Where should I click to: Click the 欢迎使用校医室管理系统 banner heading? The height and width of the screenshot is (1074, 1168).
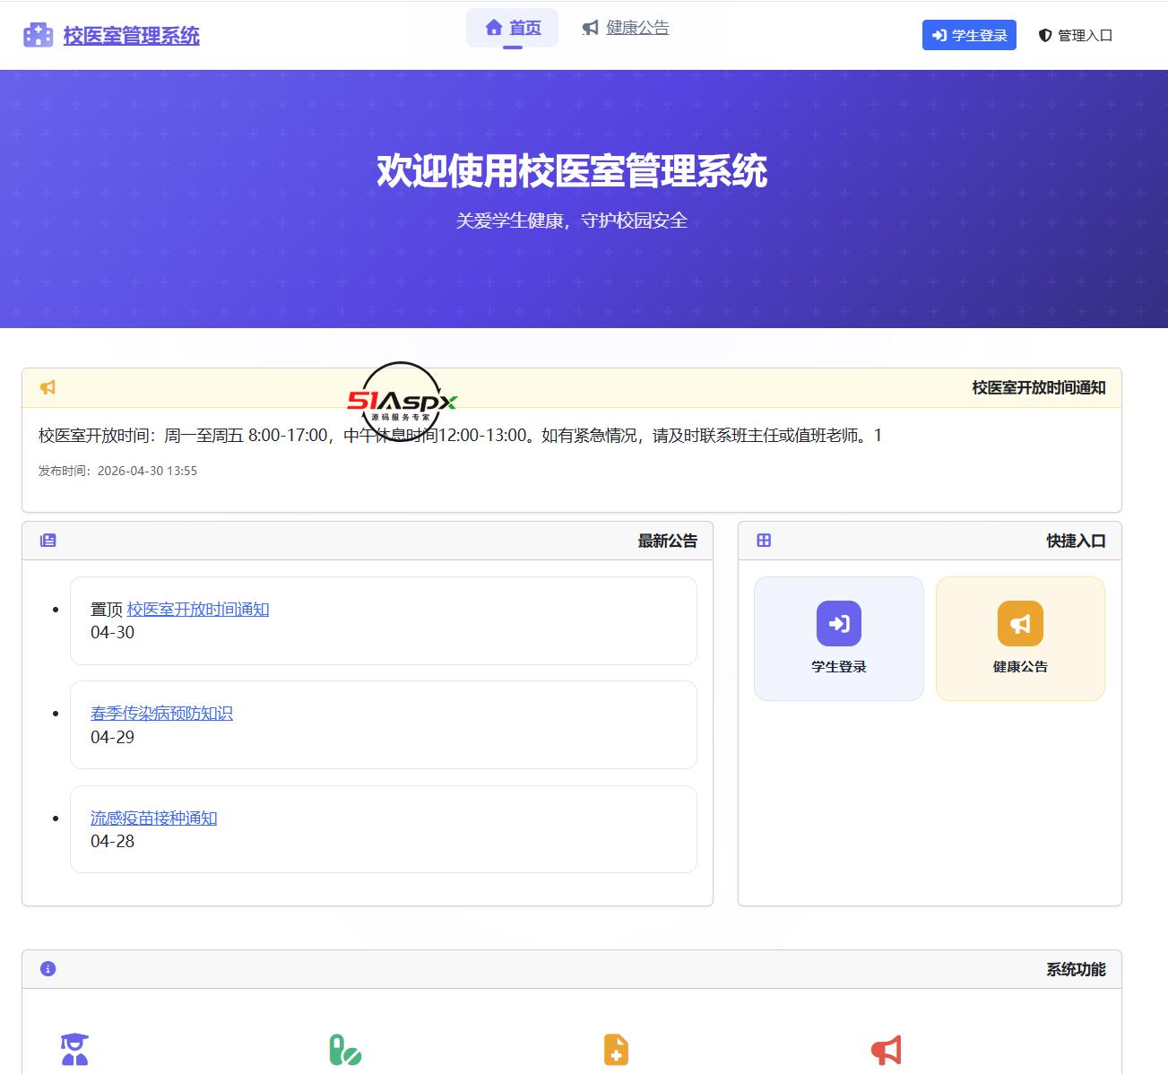click(x=572, y=170)
